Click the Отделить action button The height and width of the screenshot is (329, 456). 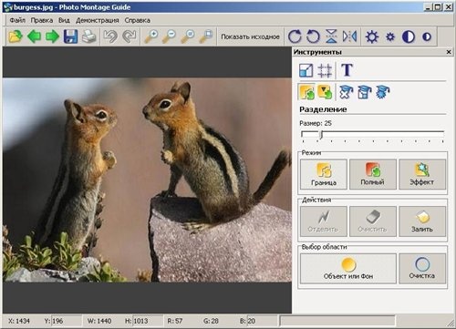click(324, 221)
